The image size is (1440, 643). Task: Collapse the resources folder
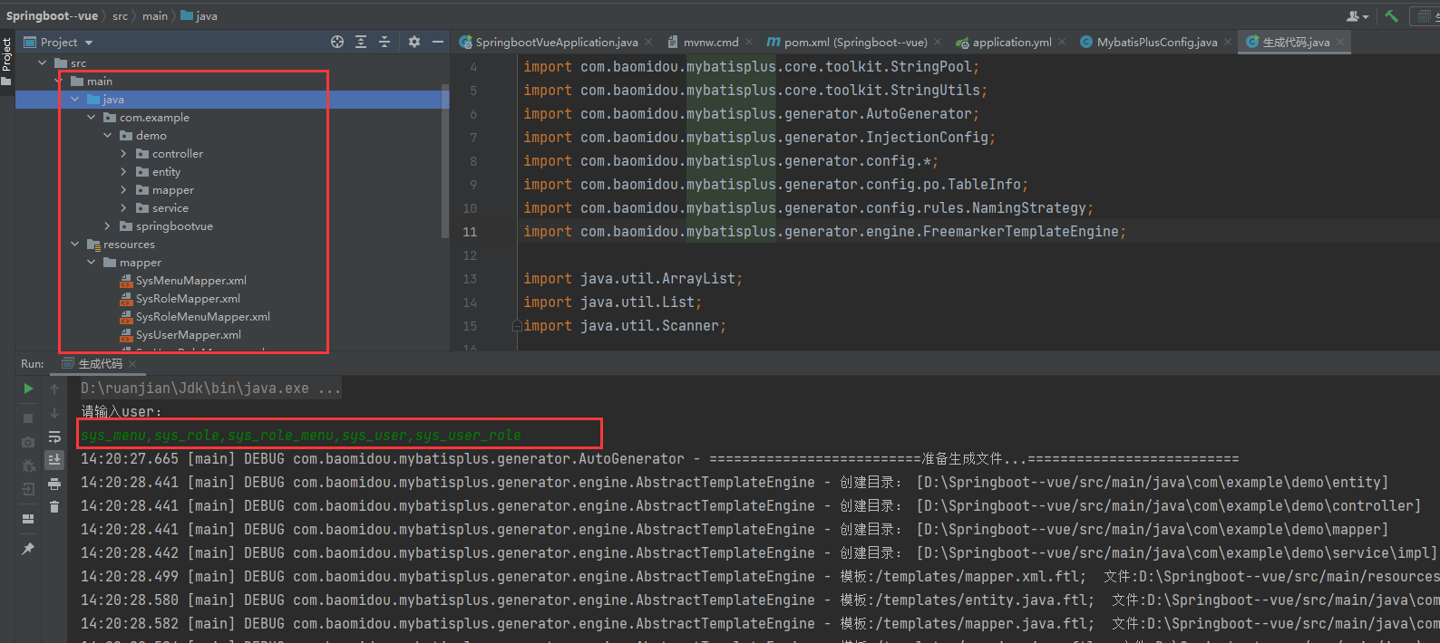(74, 245)
